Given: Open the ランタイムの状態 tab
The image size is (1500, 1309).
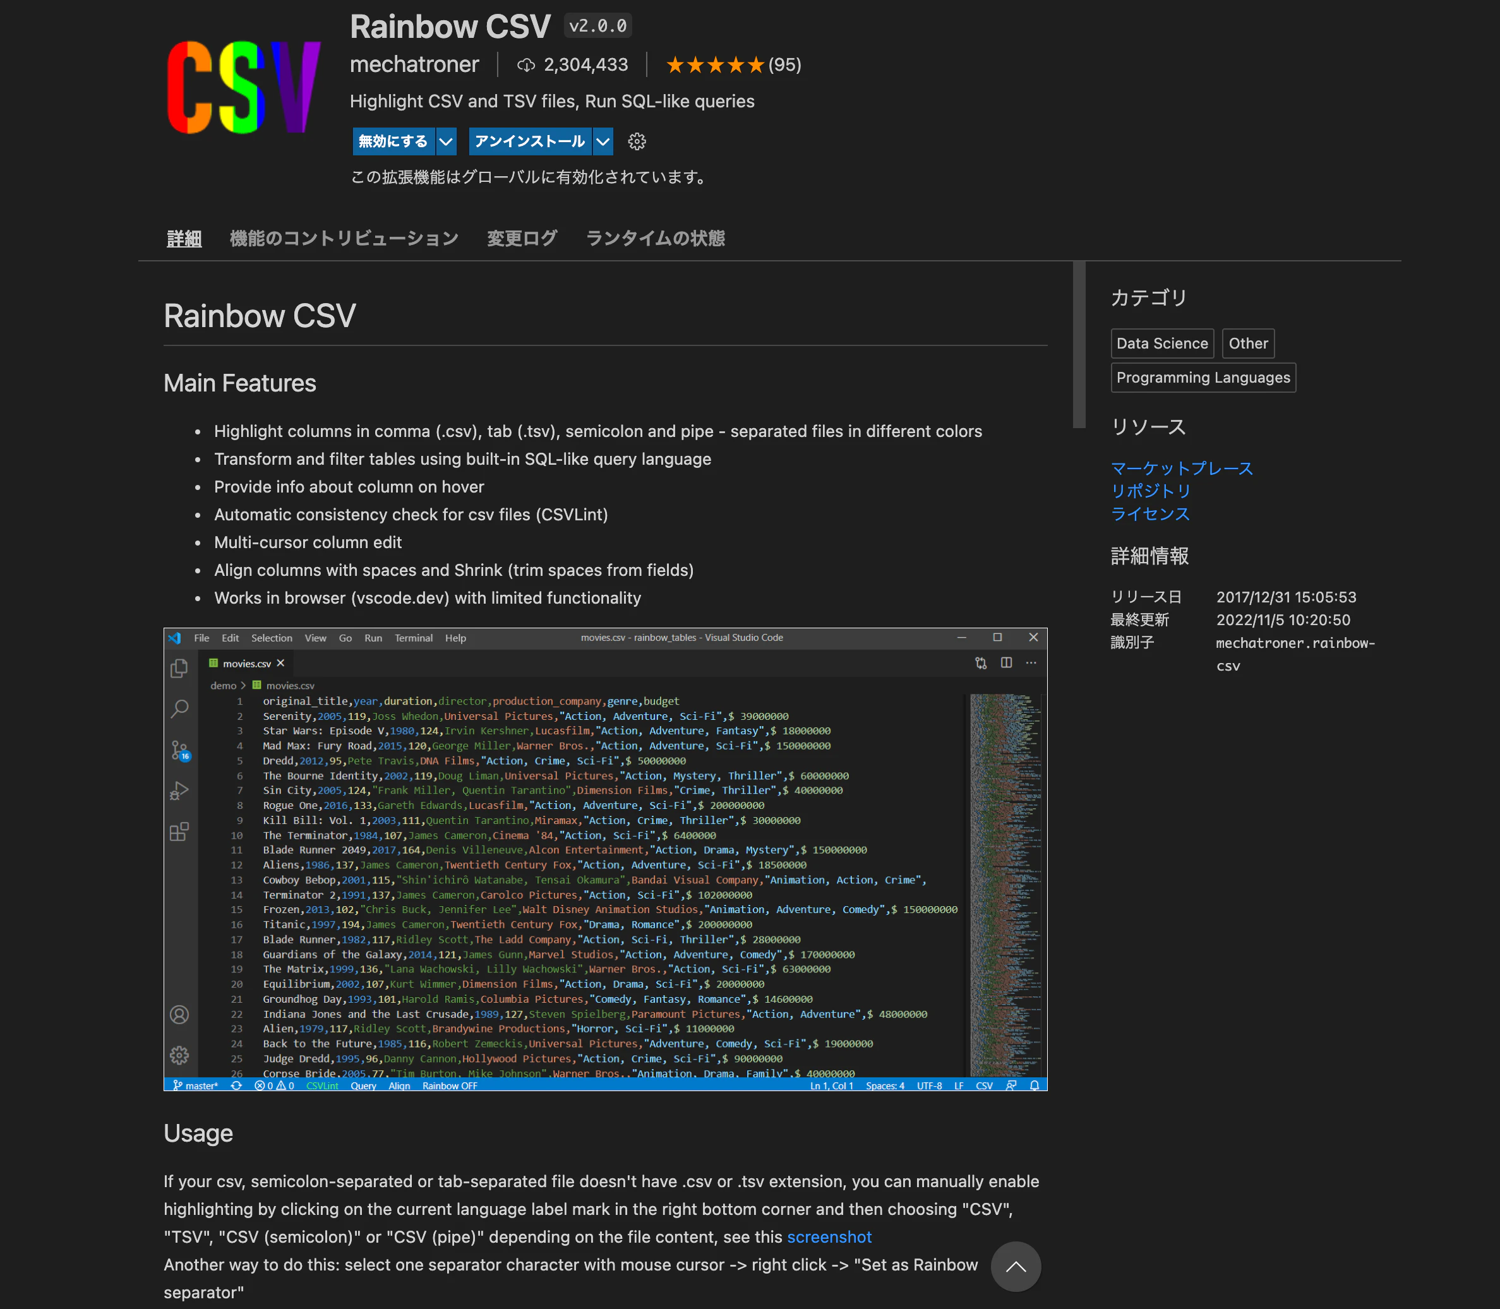Looking at the screenshot, I should coord(656,238).
